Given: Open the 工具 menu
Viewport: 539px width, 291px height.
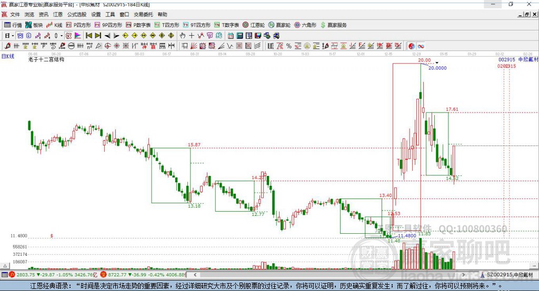Looking at the screenshot, I should click(x=110, y=14).
